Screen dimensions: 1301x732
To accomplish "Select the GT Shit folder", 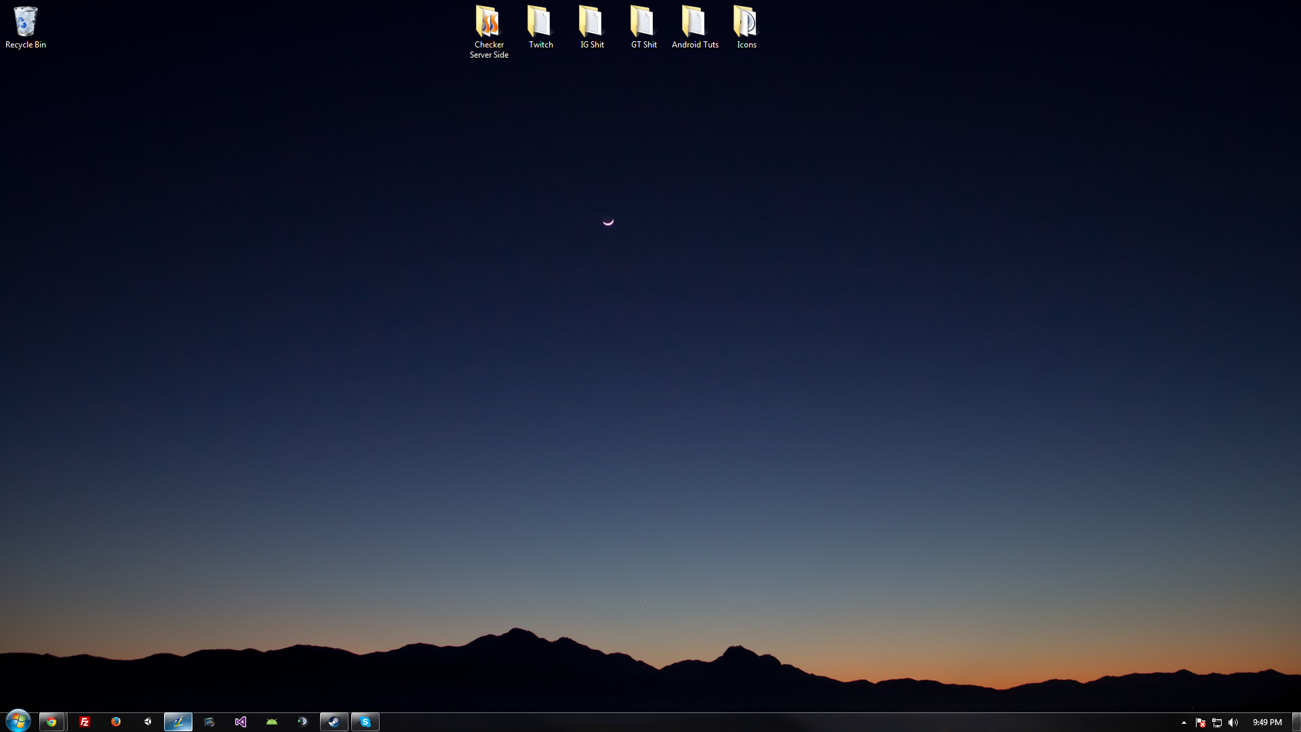I will (x=643, y=28).
